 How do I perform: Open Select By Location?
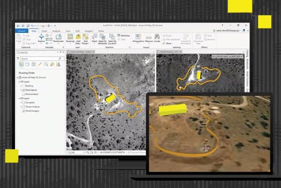pos(112,39)
